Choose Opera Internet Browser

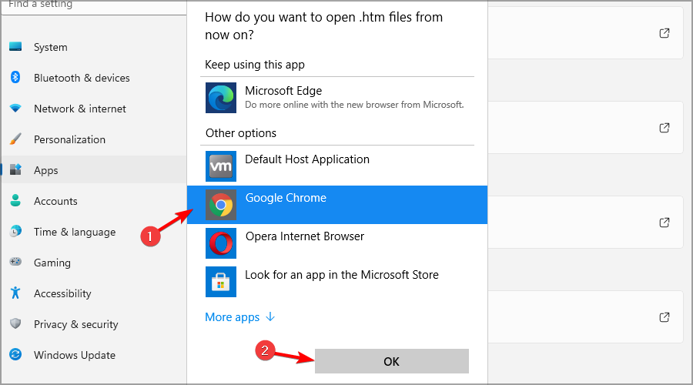[337, 243]
